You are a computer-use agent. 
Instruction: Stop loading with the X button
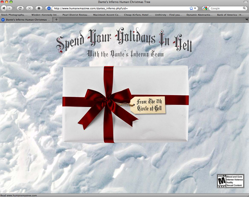(x=30, y=8)
